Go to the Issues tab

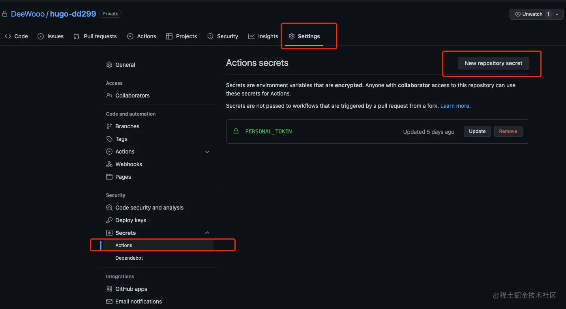[x=51, y=36]
